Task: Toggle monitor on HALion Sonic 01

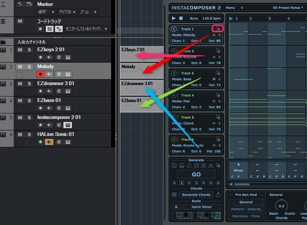Action: point(49,142)
